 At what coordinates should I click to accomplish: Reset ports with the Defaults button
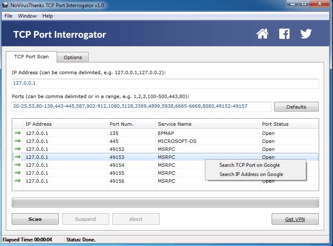[x=296, y=106]
